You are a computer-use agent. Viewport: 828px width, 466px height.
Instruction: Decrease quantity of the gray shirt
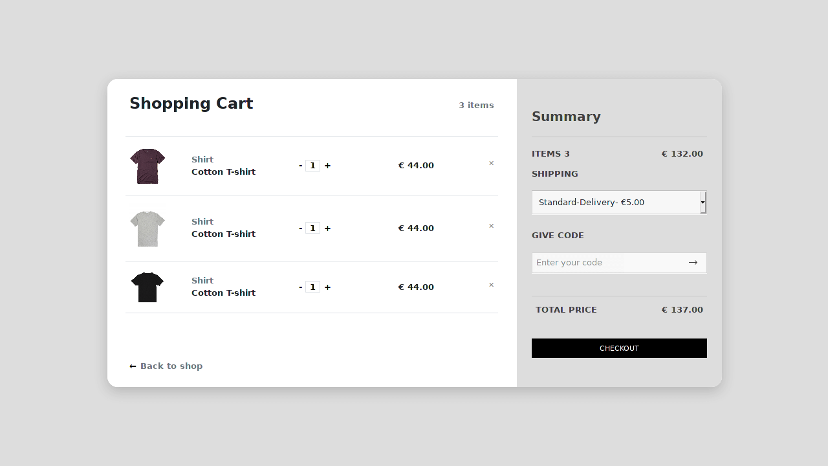tap(300, 228)
